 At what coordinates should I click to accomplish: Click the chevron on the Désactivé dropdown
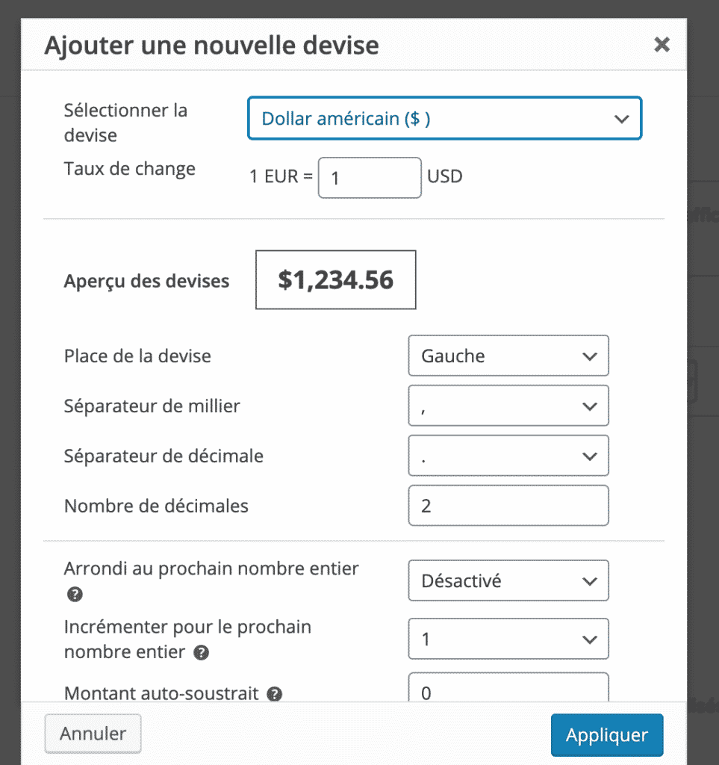click(x=589, y=580)
